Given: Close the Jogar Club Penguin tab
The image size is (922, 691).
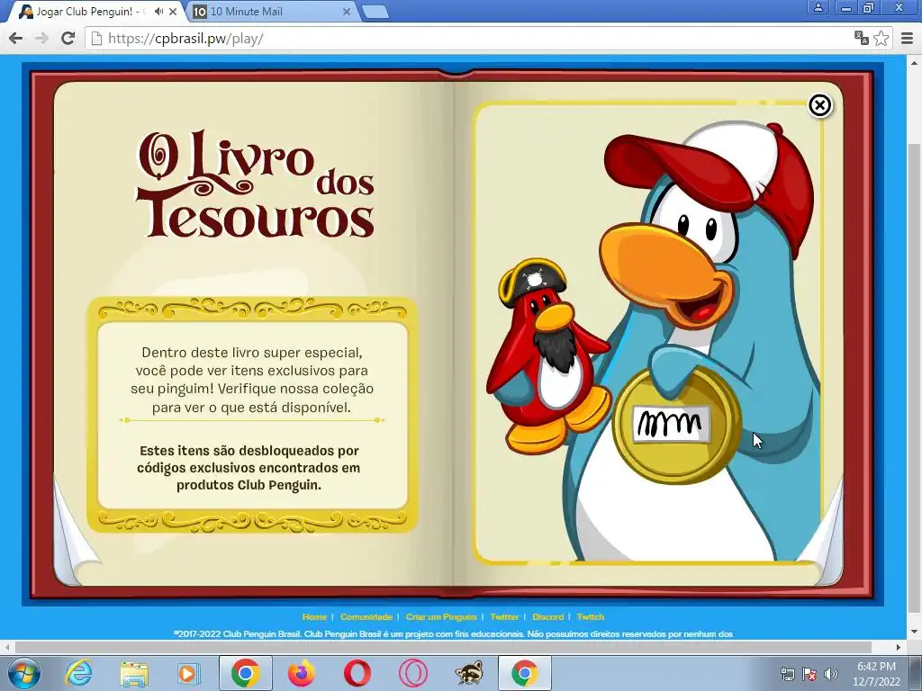Looking at the screenshot, I should tap(173, 11).
